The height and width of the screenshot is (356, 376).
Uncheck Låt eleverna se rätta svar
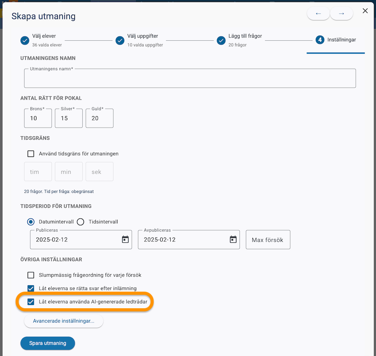[31, 288]
